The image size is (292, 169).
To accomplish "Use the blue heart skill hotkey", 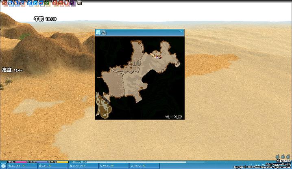I will [41, 3].
